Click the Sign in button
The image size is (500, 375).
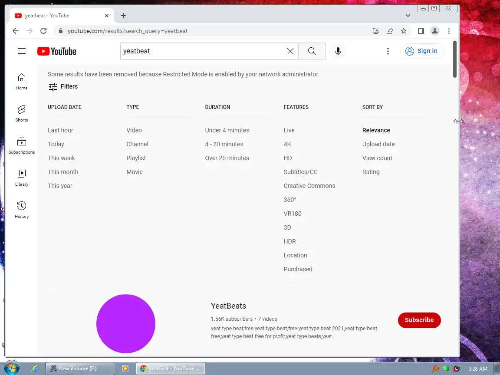[421, 51]
